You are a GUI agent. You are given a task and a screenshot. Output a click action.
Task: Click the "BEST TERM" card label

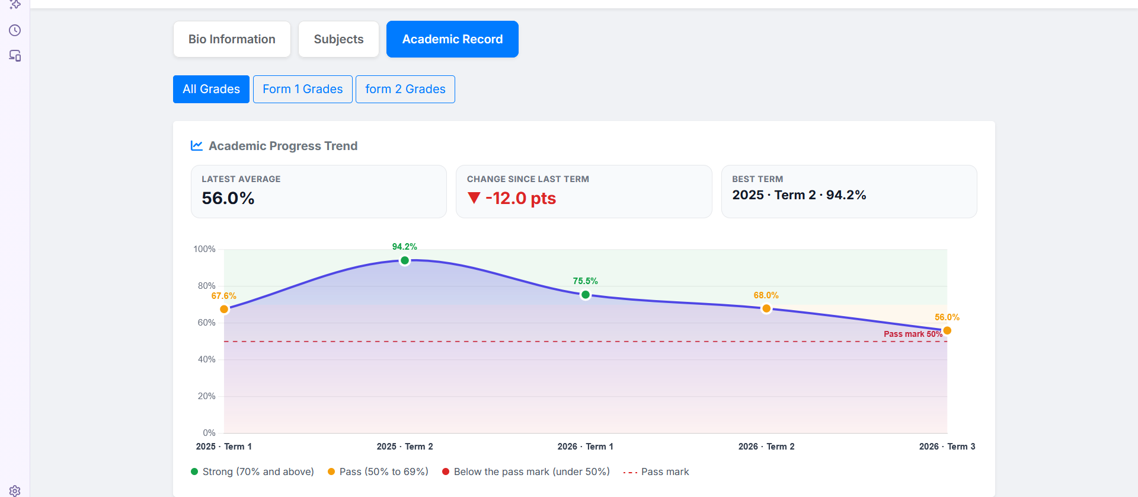tap(757, 179)
